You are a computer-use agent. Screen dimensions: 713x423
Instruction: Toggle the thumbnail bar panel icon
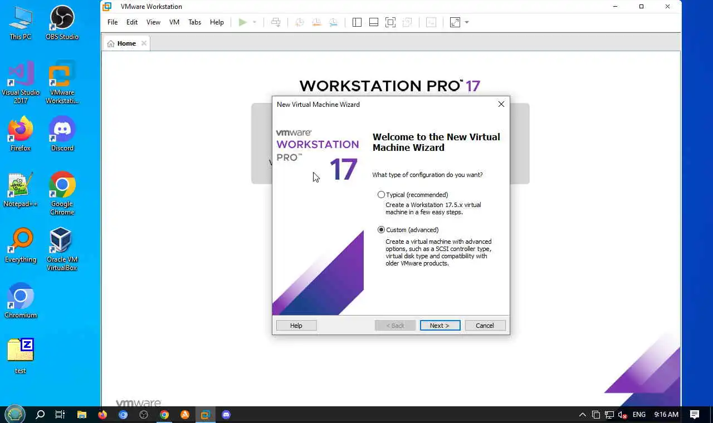pos(374,22)
